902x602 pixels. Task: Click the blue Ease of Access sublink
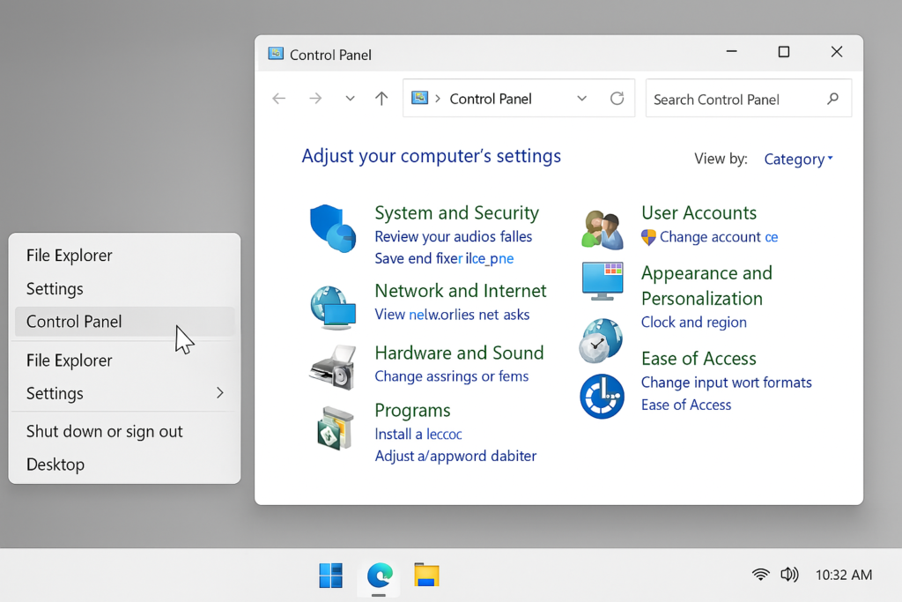pyautogui.click(x=686, y=405)
